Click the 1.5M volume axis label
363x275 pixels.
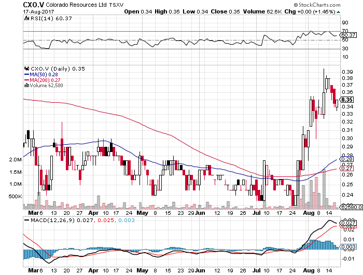click(16, 172)
